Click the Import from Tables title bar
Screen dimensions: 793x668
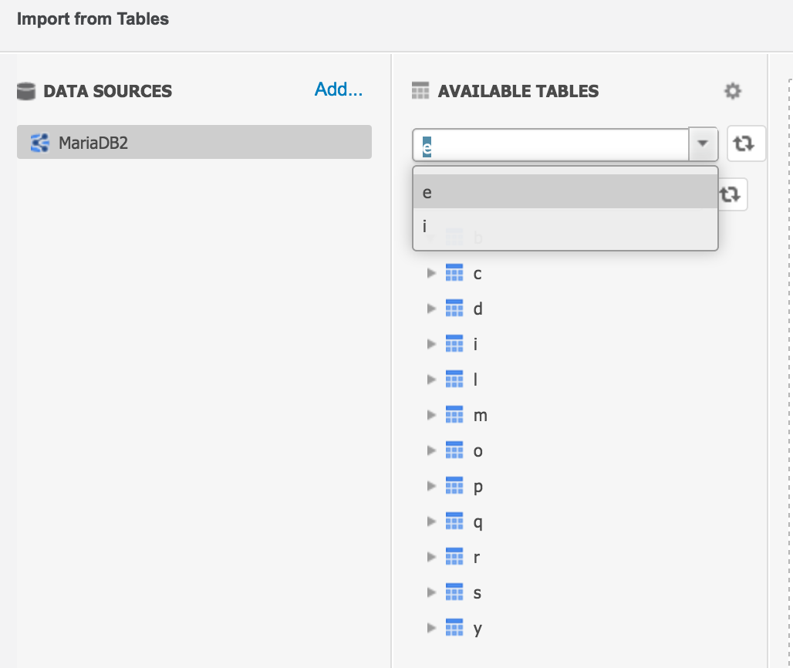tap(93, 19)
